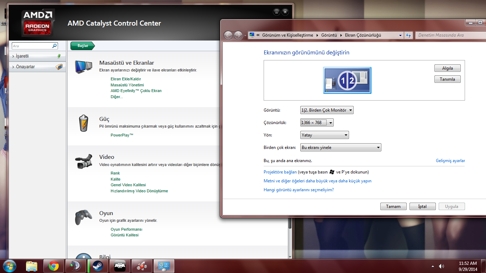Click the search magnifier in Catalyst Ara box
The width and height of the screenshot is (486, 273).
[54, 46]
